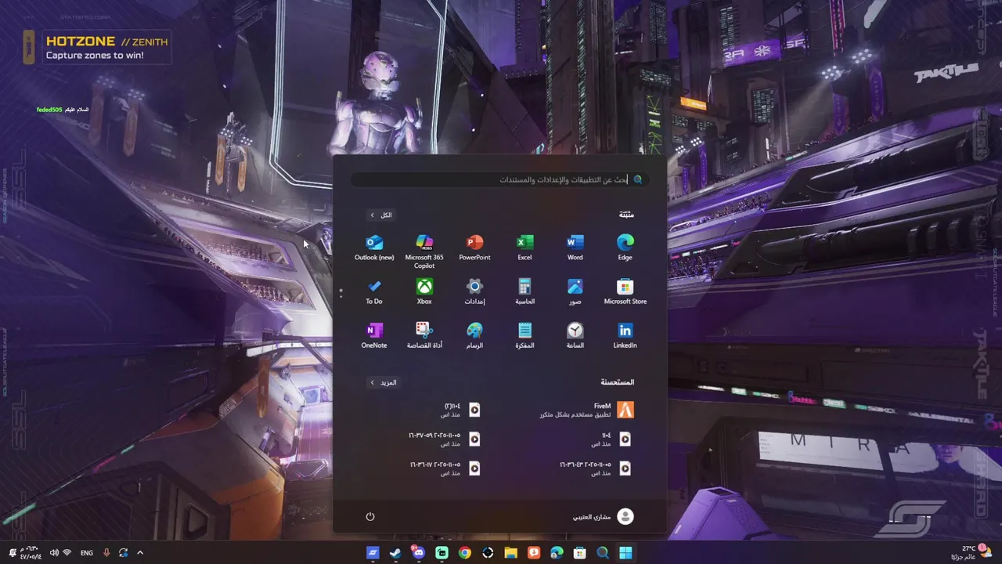1002x564 pixels.
Task: Click the sync status tray icon
Action: pyautogui.click(x=124, y=552)
